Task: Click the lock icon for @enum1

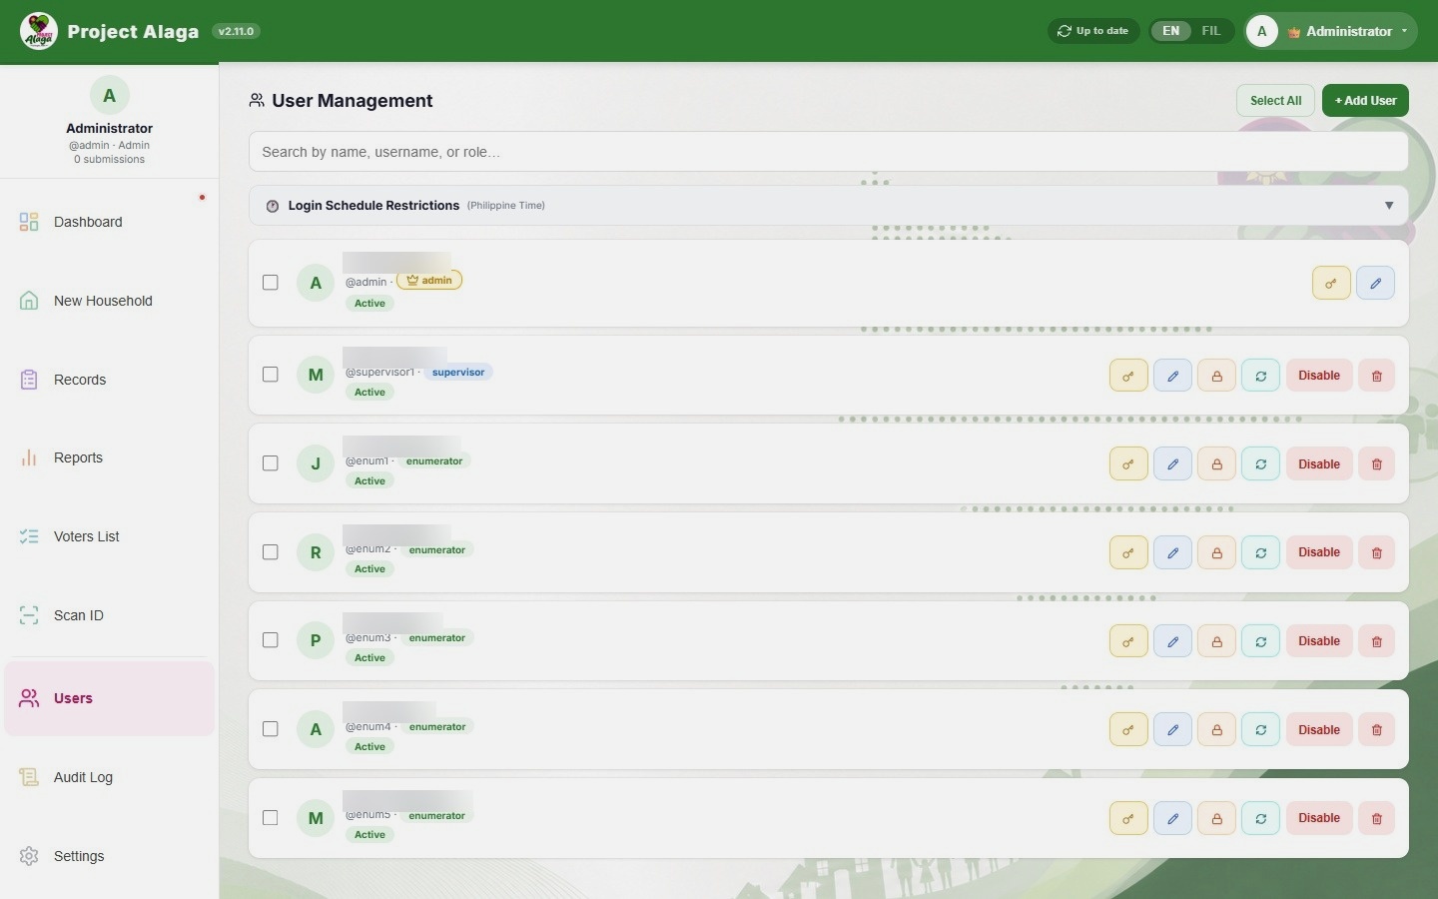Action: [1216, 464]
